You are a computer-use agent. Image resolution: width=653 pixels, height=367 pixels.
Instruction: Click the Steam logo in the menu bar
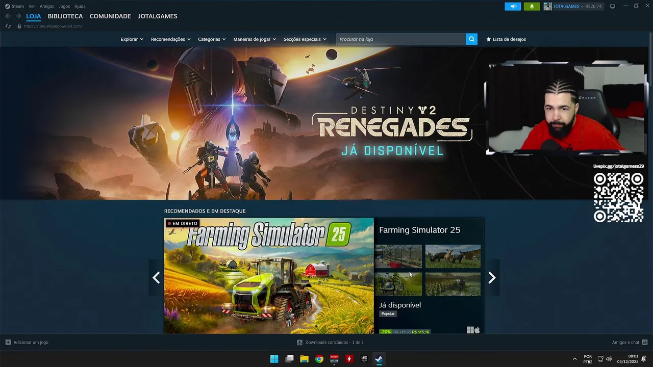tap(7, 6)
